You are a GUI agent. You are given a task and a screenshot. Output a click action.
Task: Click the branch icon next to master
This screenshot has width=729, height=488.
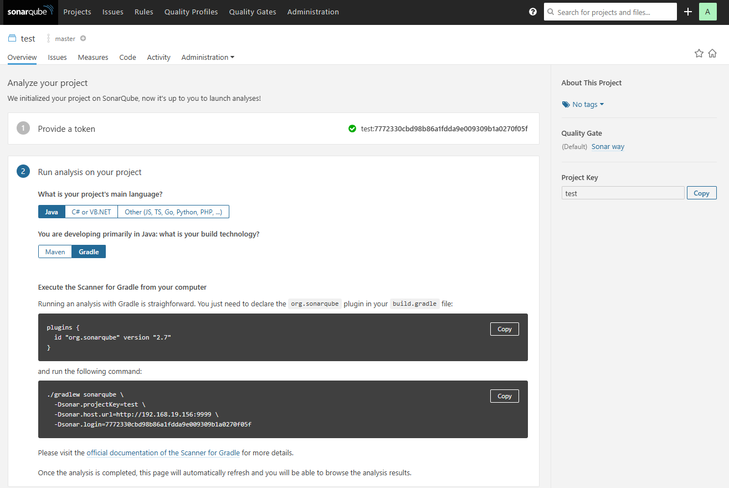(x=49, y=38)
